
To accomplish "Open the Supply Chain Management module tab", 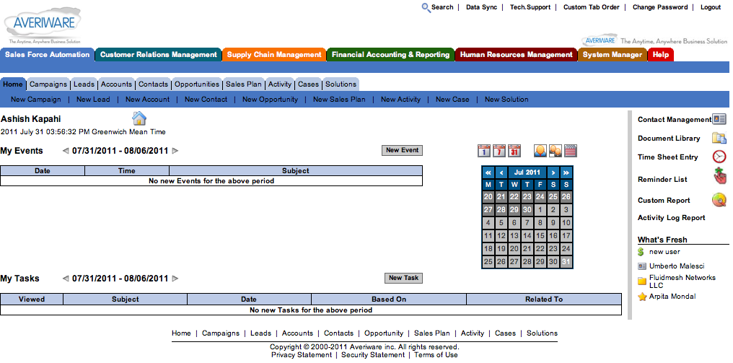I will click(x=274, y=55).
